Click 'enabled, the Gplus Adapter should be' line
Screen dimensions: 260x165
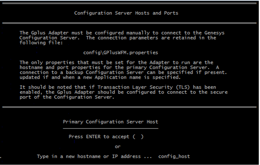[x=124, y=92]
